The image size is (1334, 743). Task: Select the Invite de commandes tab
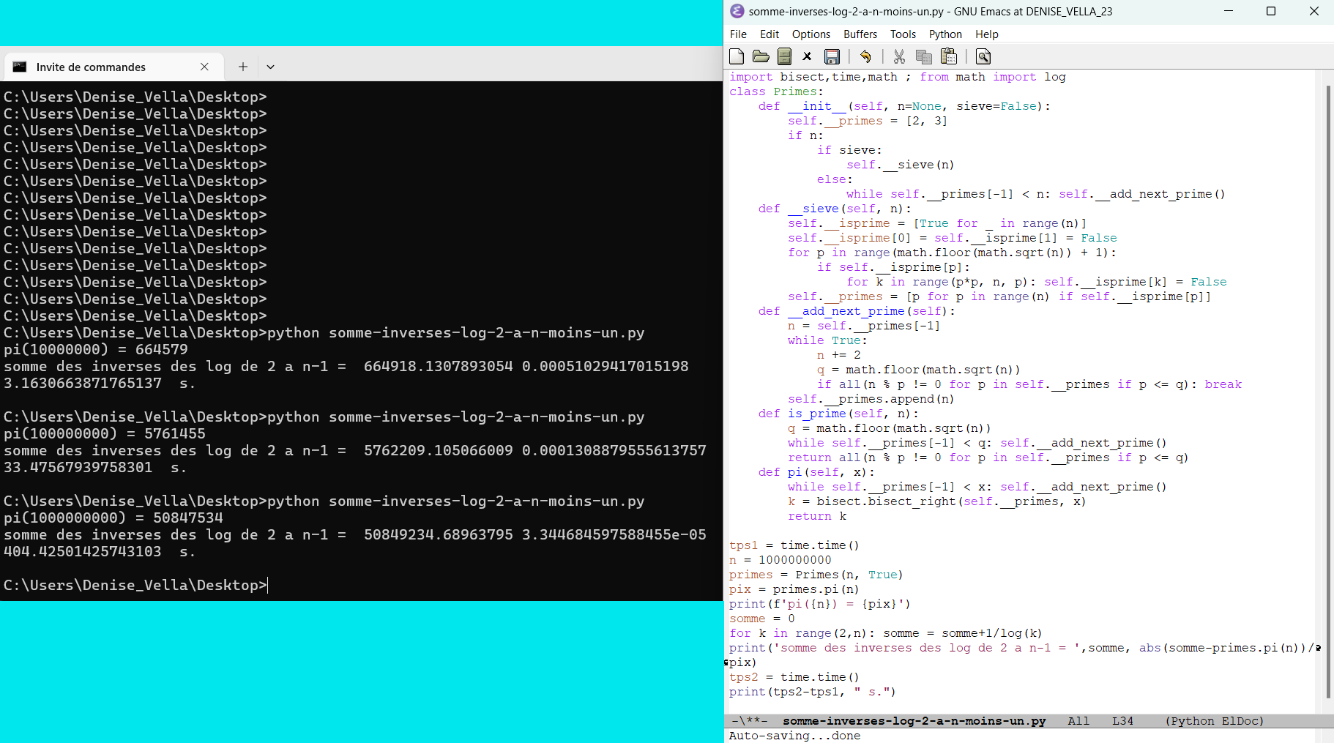pyautogui.click(x=91, y=67)
